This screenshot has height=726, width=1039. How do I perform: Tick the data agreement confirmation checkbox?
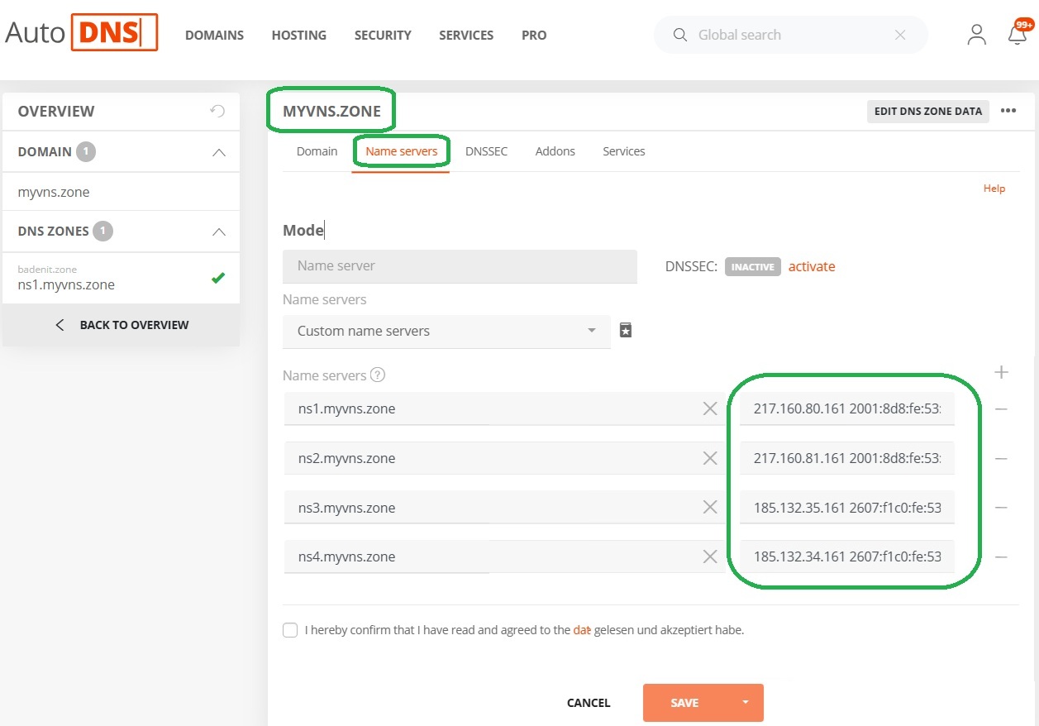pyautogui.click(x=290, y=630)
